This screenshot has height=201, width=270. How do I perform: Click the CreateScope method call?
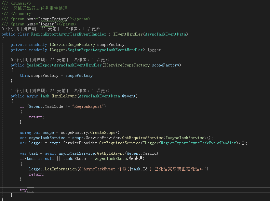[103, 133]
